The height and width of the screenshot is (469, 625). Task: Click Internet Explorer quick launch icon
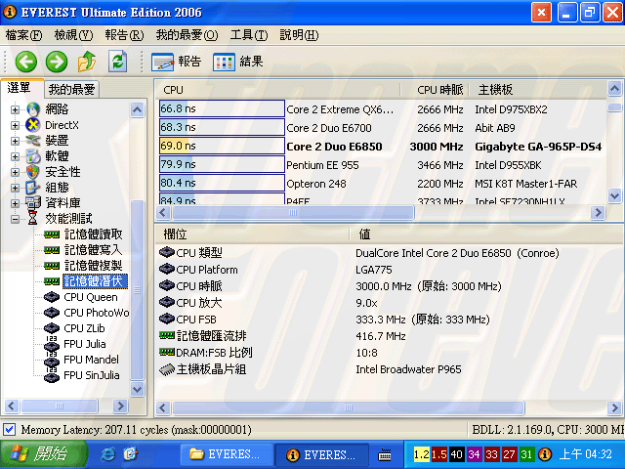[107, 453]
